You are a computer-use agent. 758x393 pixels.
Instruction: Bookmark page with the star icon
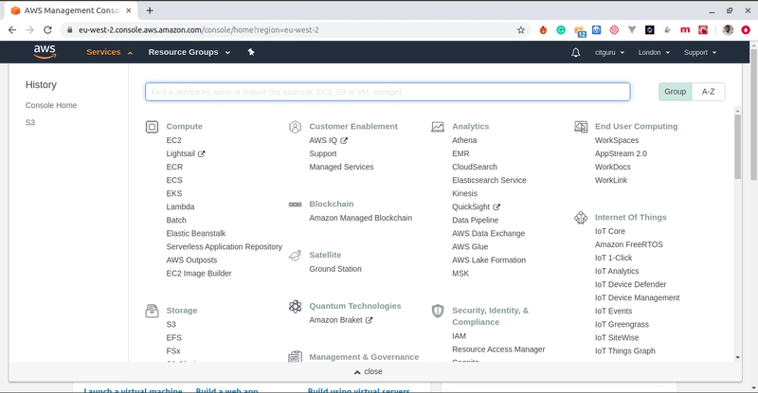tap(520, 30)
